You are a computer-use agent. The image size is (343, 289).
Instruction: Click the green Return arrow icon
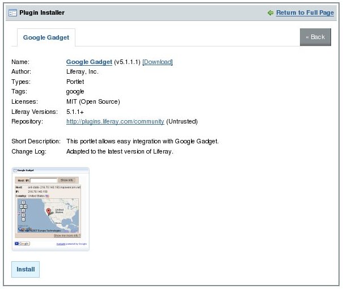coord(270,12)
